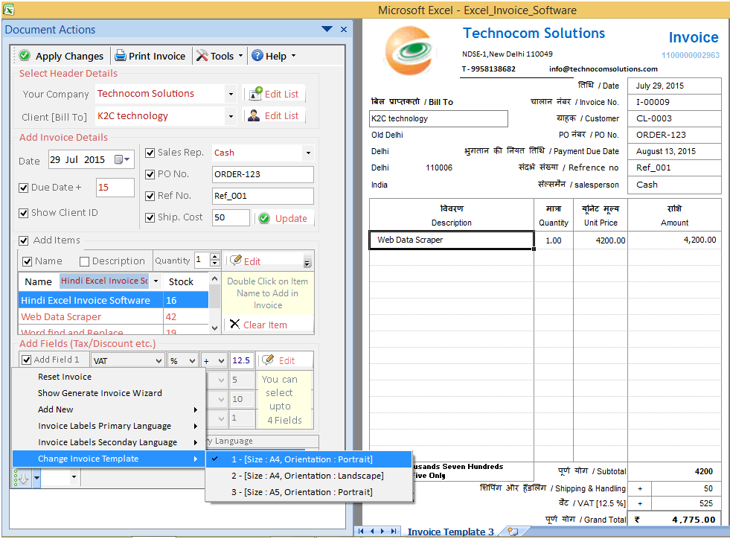Viewport: 730px width, 539px height.
Task: Click the Apply Changes button
Action: point(61,55)
